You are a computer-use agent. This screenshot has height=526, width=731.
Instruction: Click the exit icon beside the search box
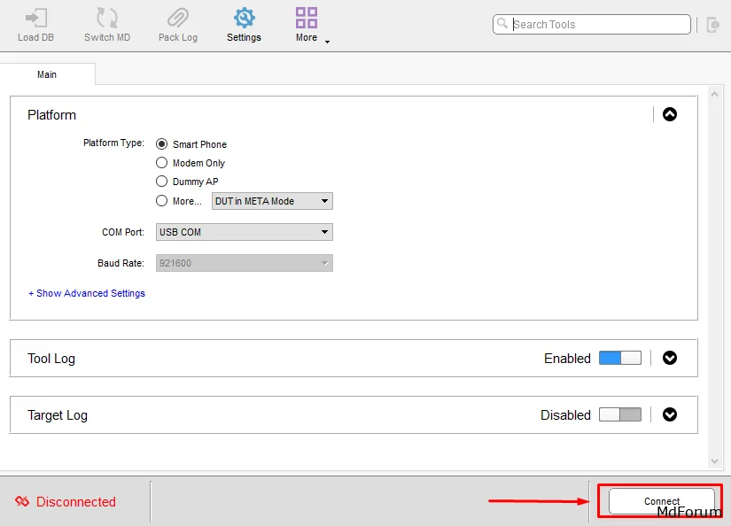click(713, 25)
